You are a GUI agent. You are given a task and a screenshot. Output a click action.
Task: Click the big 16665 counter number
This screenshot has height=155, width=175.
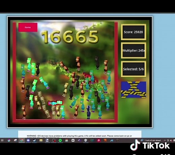pos(70,37)
